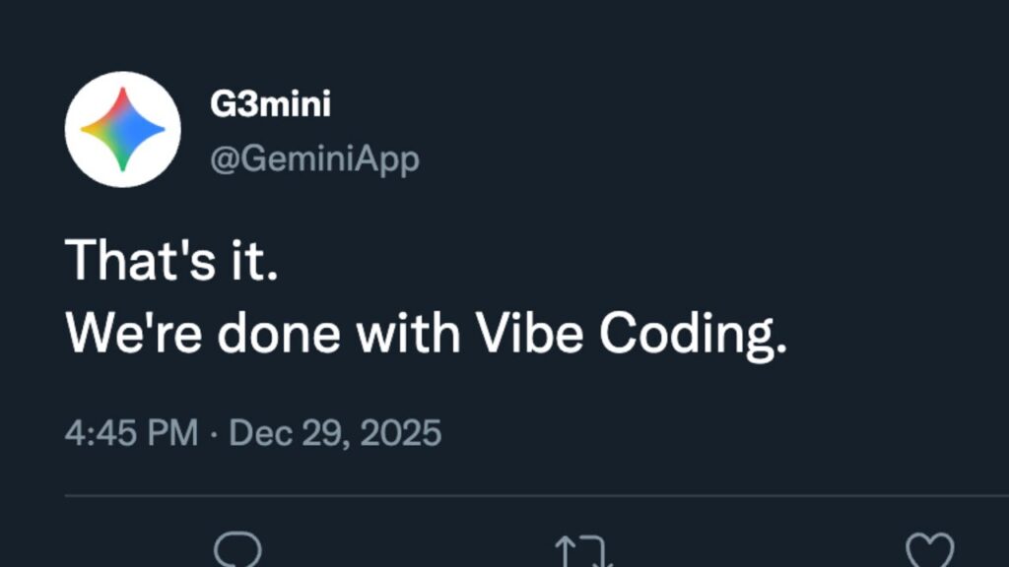Click the reply speech bubble icon
This screenshot has height=567, width=1009.
tap(236, 551)
